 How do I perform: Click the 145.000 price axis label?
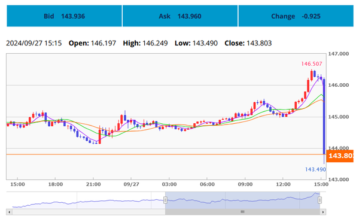pyautogui.click(x=339, y=117)
